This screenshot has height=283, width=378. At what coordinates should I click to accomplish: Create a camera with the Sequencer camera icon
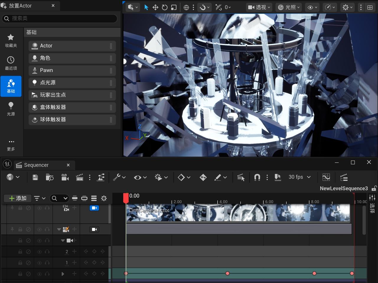(65, 177)
